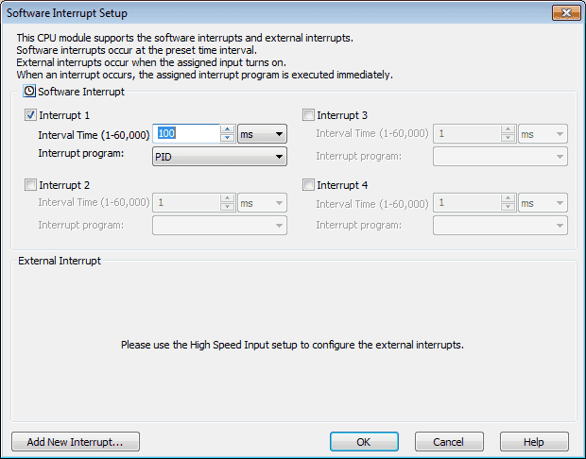Image resolution: width=586 pixels, height=459 pixels.
Task: Uncheck the Interrupt 1 checkbox
Action: pos(30,115)
